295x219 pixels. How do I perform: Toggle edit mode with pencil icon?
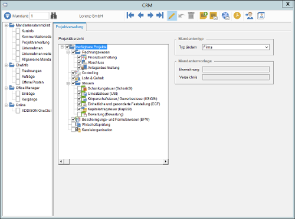(x=172, y=16)
